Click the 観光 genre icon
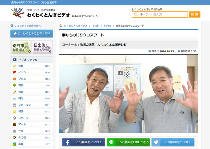210x149 pixels. tap(14, 98)
